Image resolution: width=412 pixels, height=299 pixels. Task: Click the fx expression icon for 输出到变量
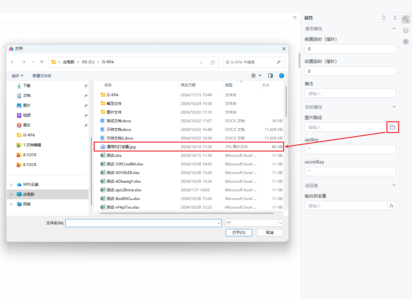pyautogui.click(x=391, y=206)
